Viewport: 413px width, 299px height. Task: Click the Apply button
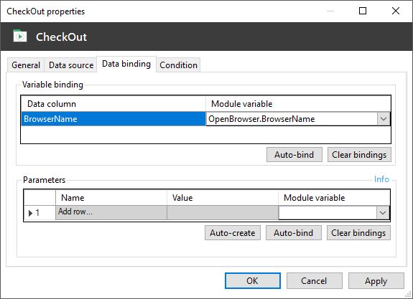(376, 281)
